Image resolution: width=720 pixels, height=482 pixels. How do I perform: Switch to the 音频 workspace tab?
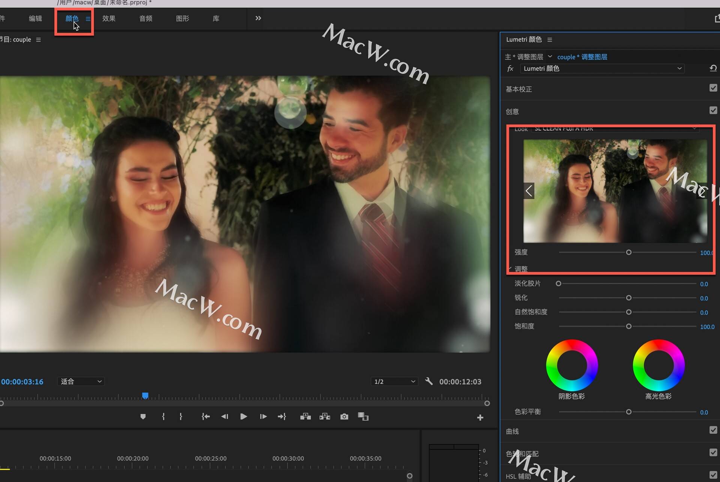pyautogui.click(x=145, y=18)
